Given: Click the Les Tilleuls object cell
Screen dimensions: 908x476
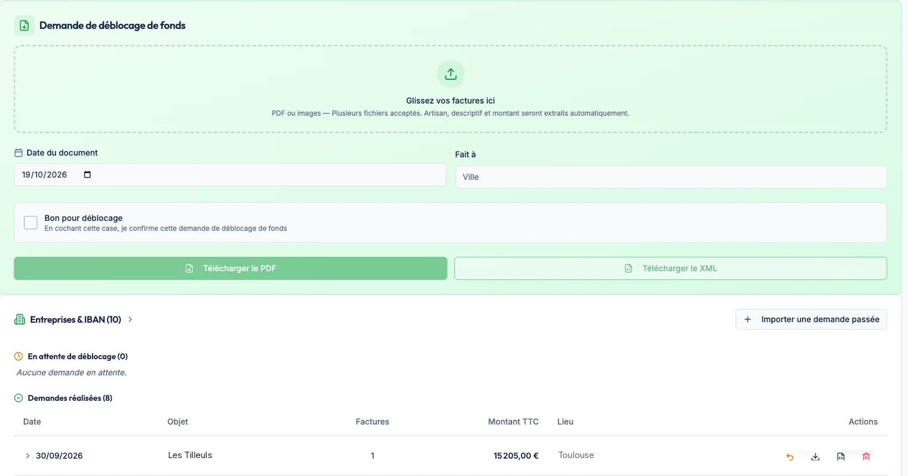Looking at the screenshot, I should (190, 455).
